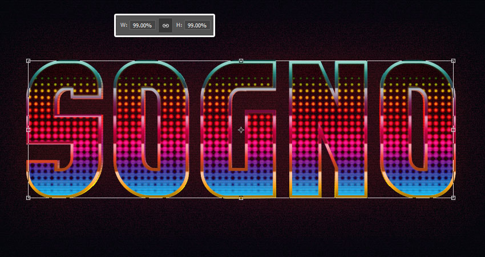Click the right-middle transform handle

click(x=453, y=130)
